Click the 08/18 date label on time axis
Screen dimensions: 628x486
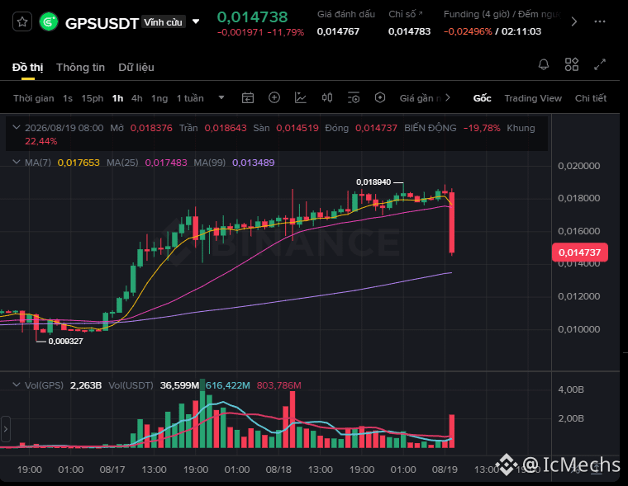coord(278,469)
